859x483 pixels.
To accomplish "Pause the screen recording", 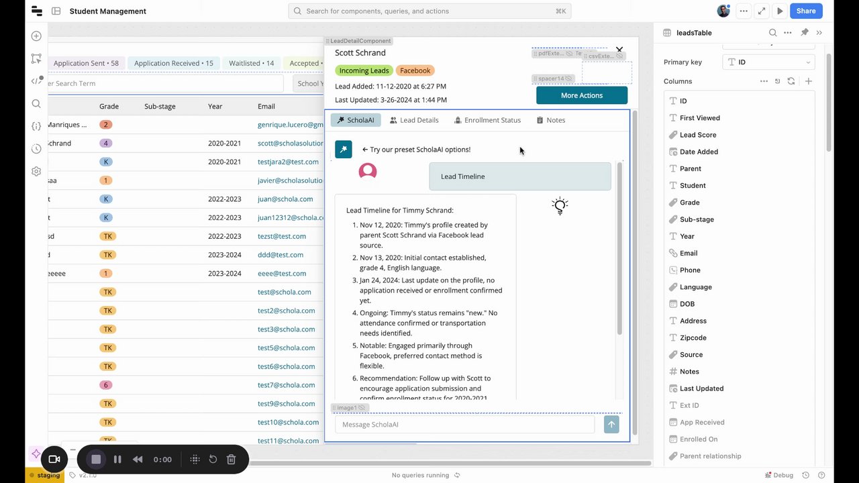I will coord(117,460).
